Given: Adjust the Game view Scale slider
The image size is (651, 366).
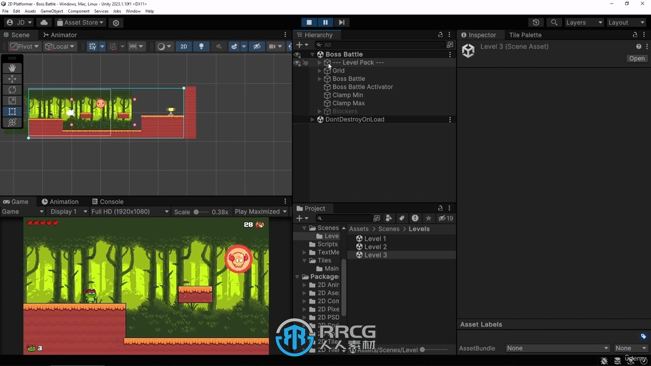Looking at the screenshot, I should click(x=201, y=212).
